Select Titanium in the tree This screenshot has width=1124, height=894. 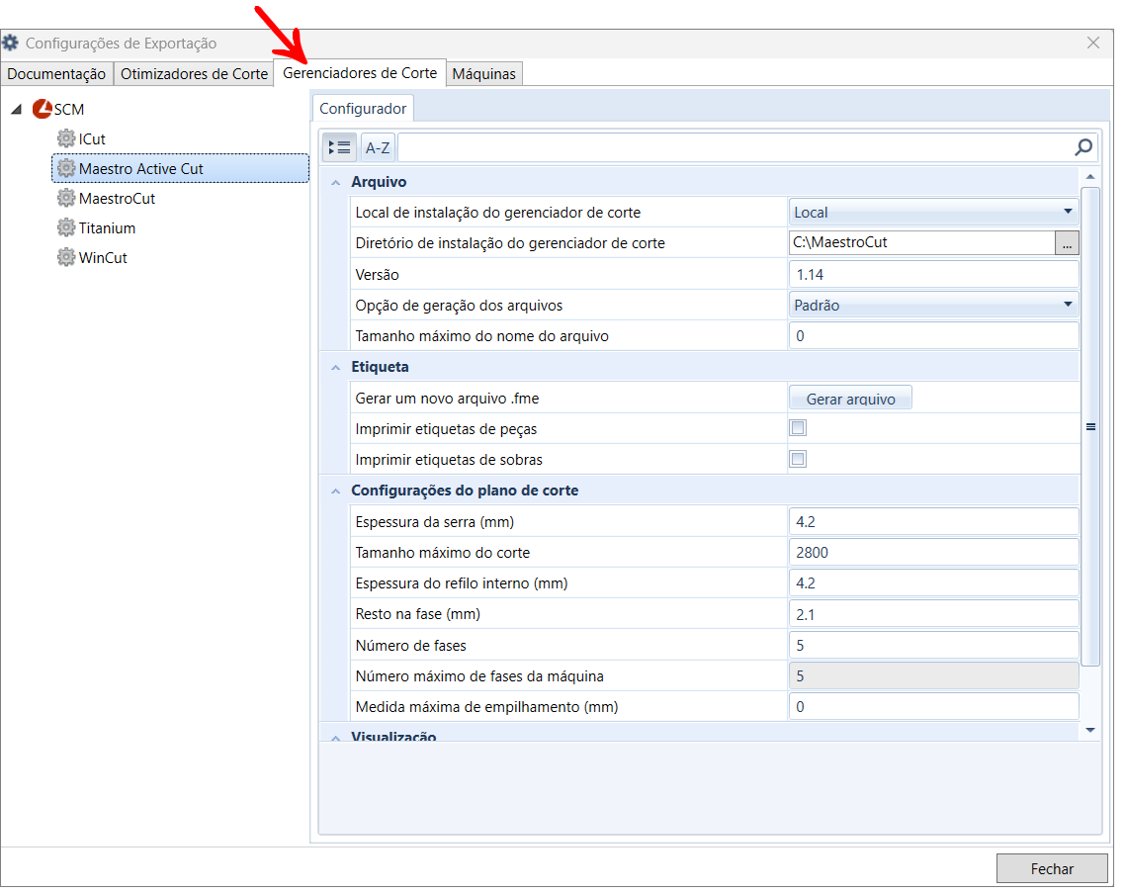click(107, 228)
